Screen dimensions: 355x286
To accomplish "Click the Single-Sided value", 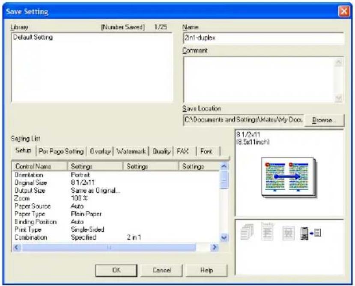I will (88, 229).
